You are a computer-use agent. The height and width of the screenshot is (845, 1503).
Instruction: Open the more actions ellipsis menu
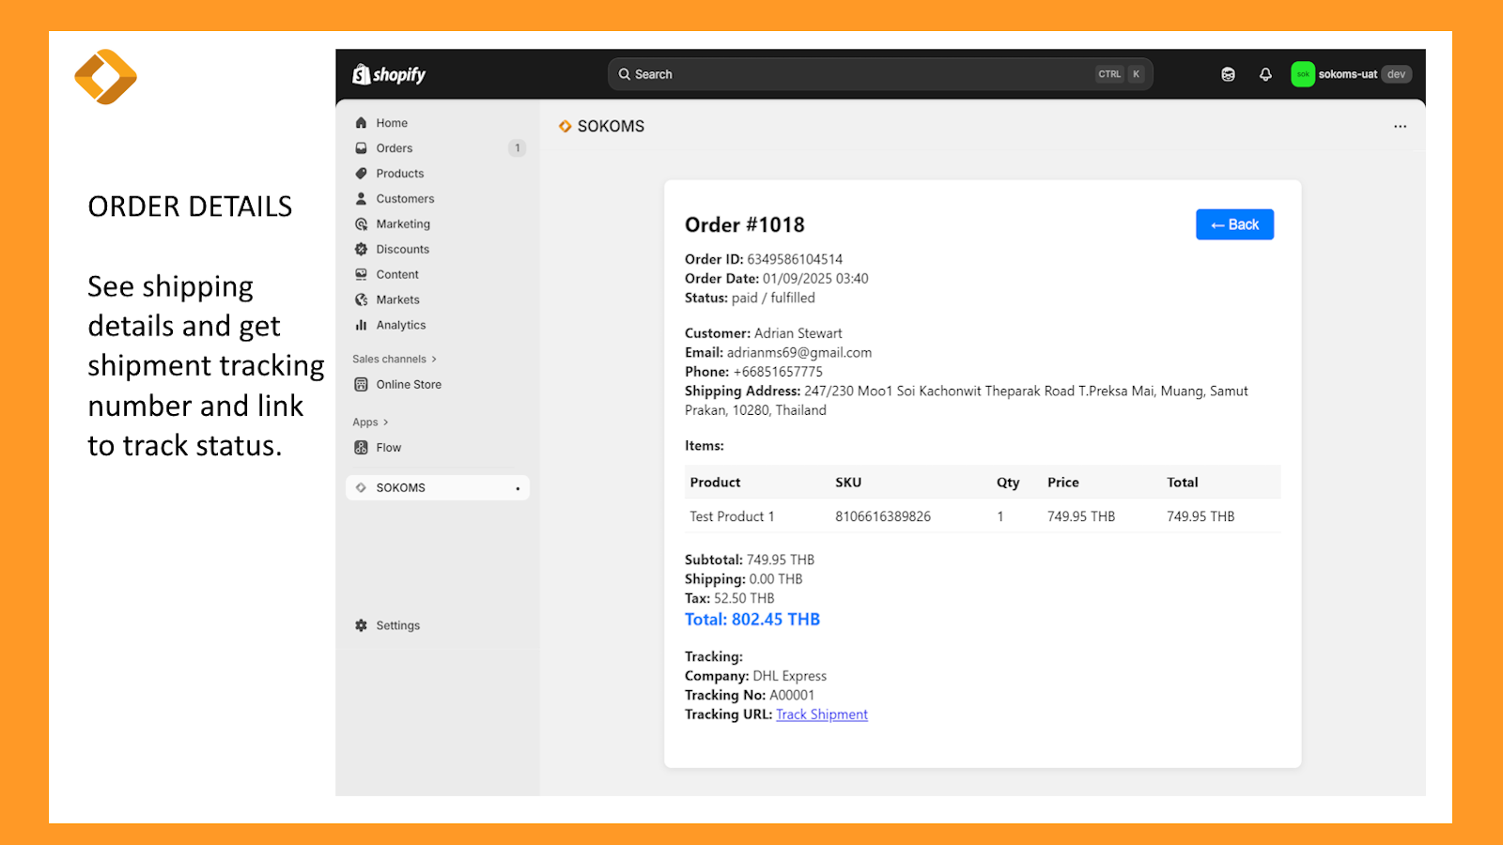point(1400,126)
